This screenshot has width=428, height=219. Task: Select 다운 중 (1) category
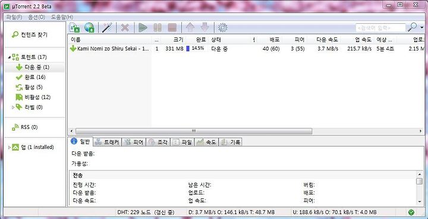(34, 67)
